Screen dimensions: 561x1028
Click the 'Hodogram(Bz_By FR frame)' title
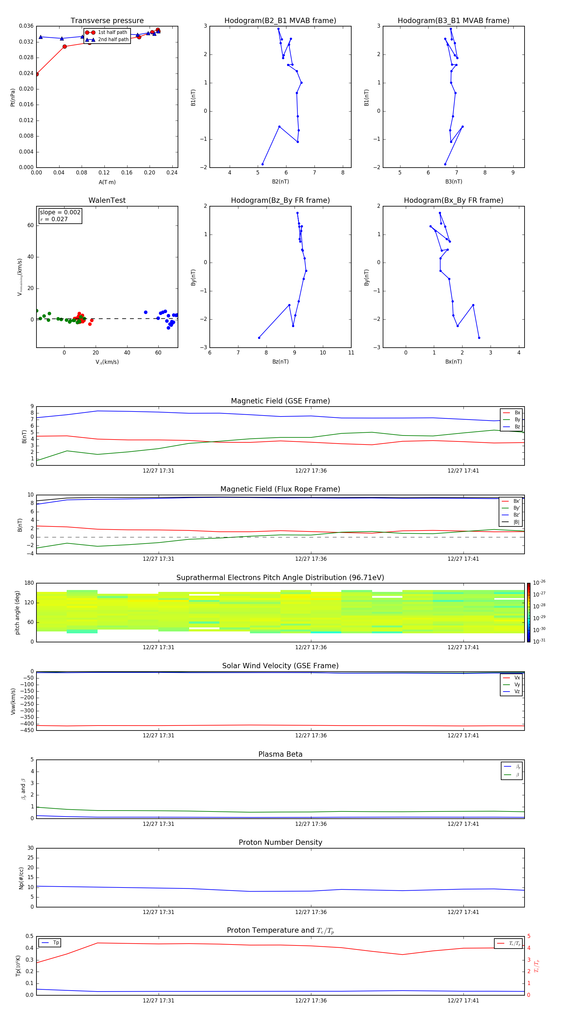280,200
